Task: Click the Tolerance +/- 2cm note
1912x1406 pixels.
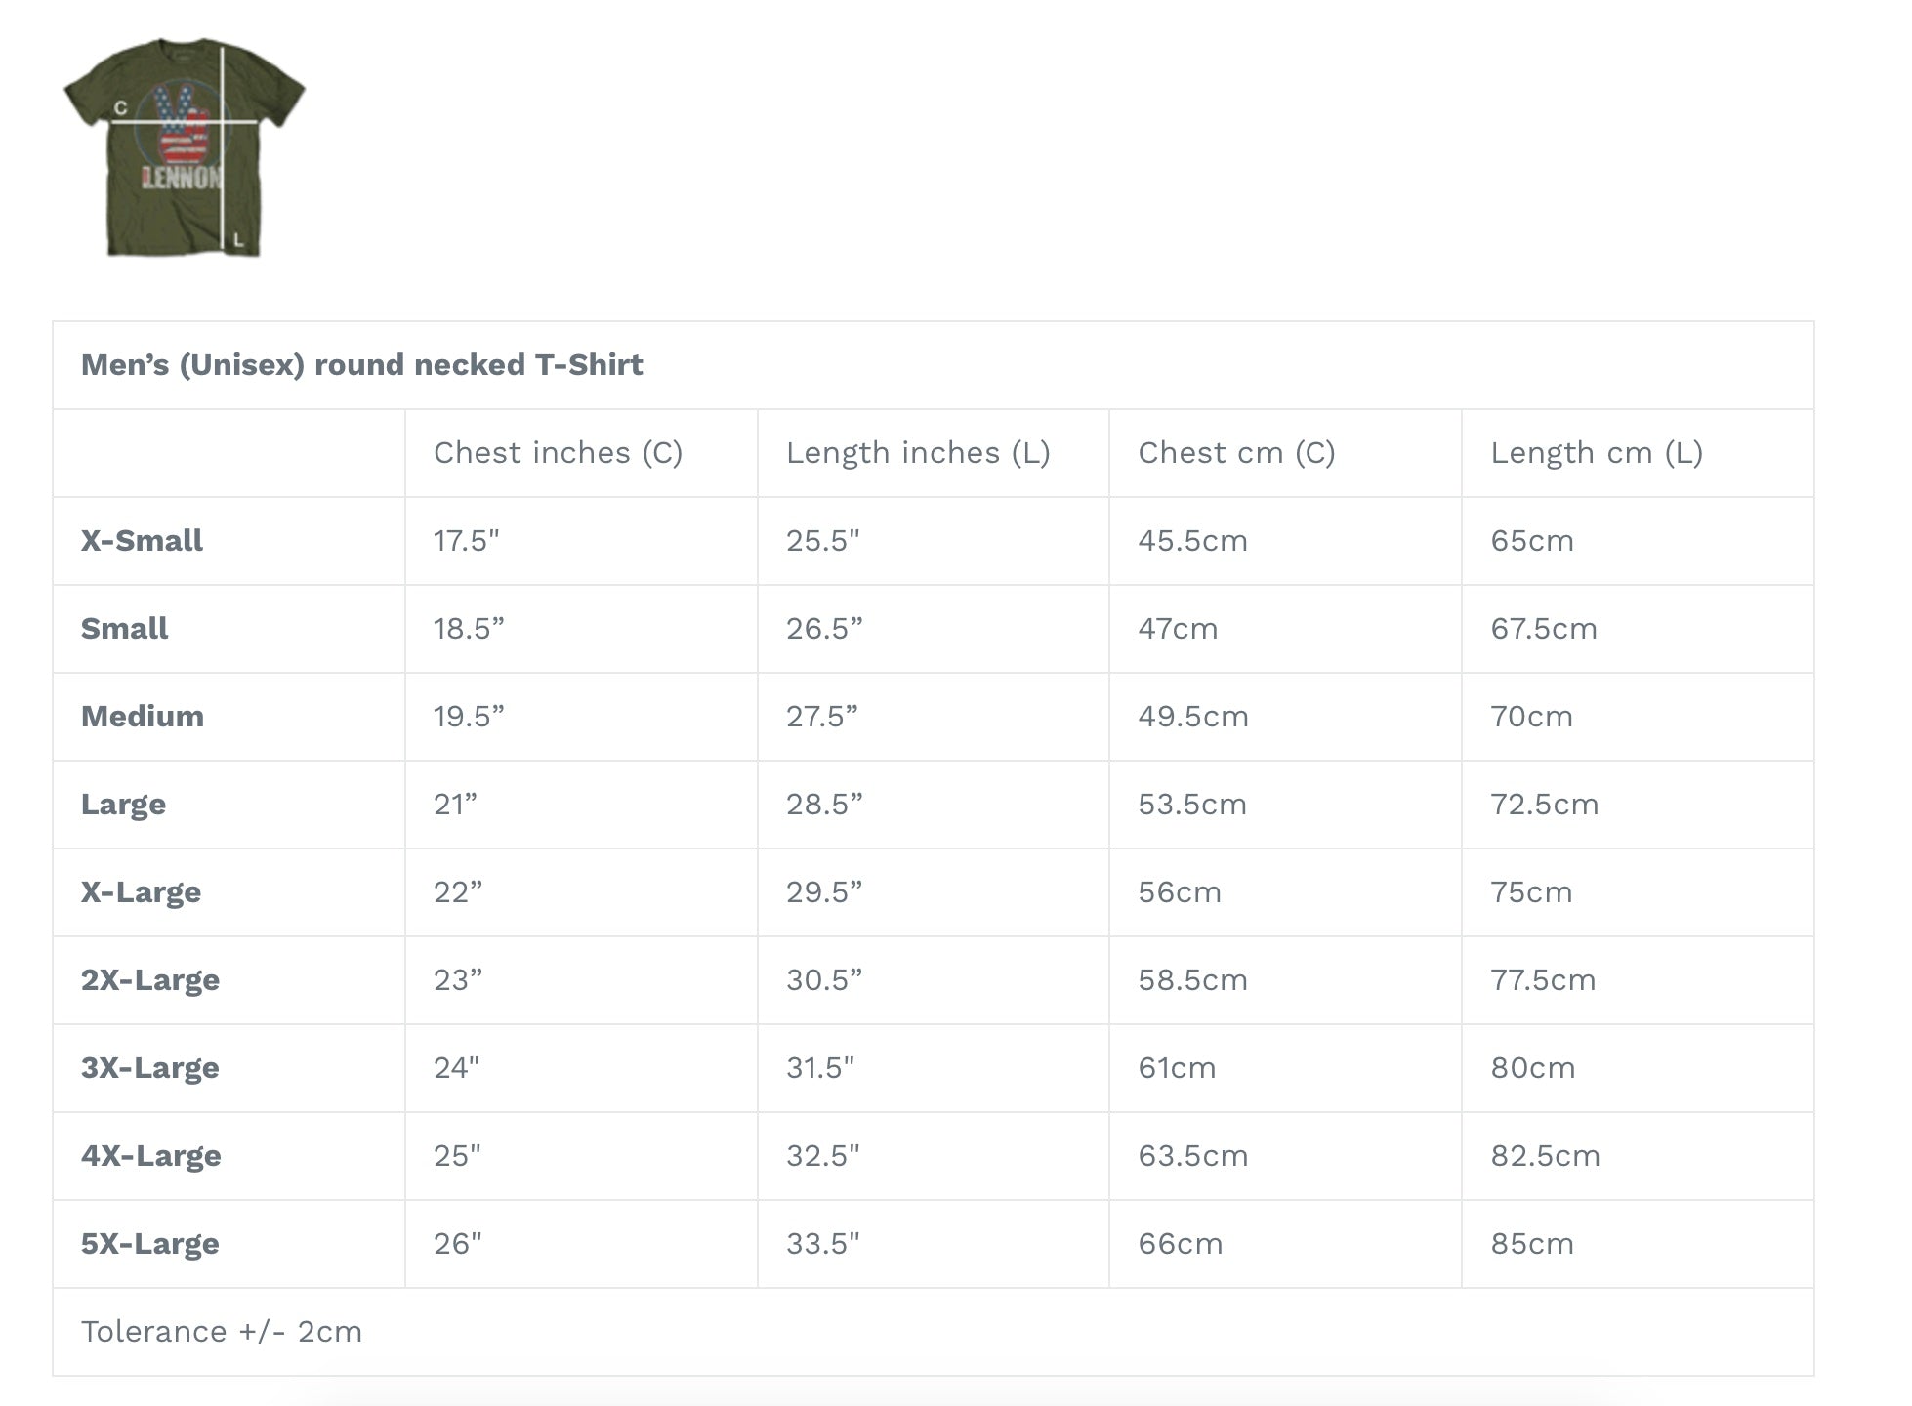Action: coord(222,1332)
